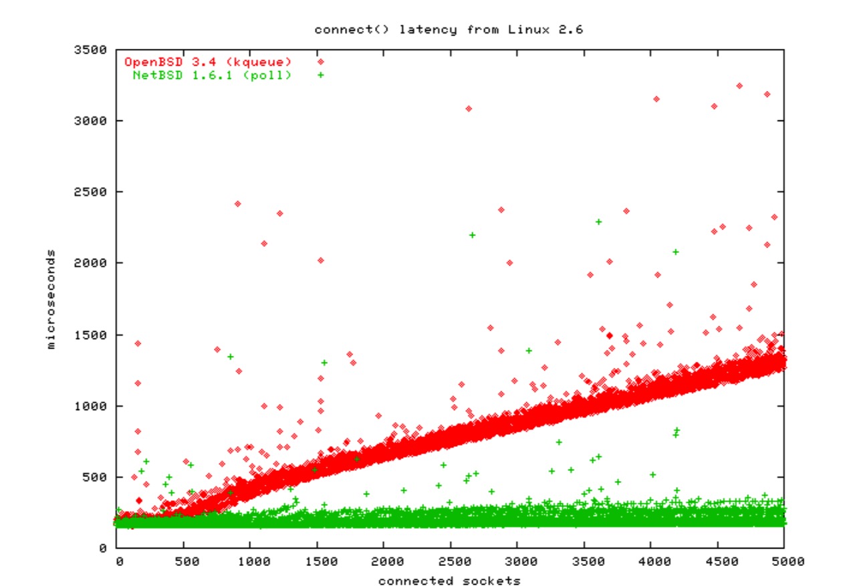Click the red diamond legend marker

(x=320, y=62)
